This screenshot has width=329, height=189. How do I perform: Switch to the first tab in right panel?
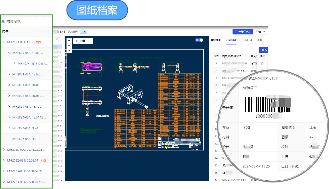[216, 40]
